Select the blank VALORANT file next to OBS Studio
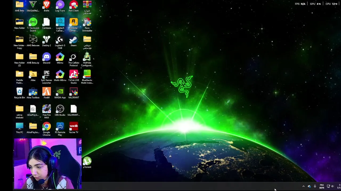341x191 pixels. (x=74, y=111)
